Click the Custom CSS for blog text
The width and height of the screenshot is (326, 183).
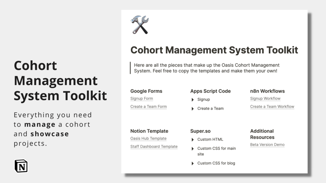click(216, 163)
